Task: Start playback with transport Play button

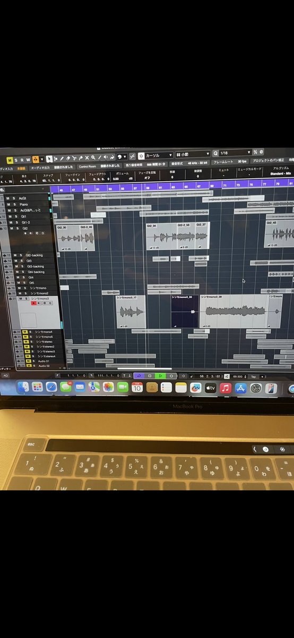Action: click(x=161, y=375)
